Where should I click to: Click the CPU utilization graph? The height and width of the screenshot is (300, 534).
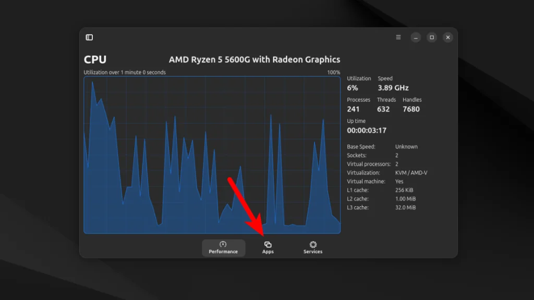coord(212,155)
